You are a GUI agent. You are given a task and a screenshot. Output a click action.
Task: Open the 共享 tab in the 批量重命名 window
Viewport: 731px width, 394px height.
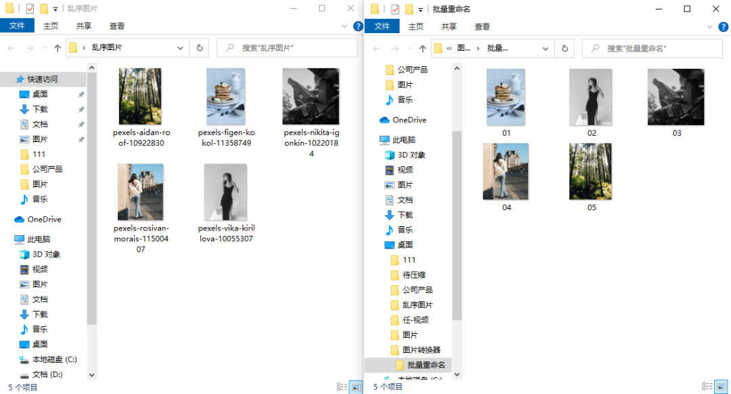pyautogui.click(x=449, y=26)
